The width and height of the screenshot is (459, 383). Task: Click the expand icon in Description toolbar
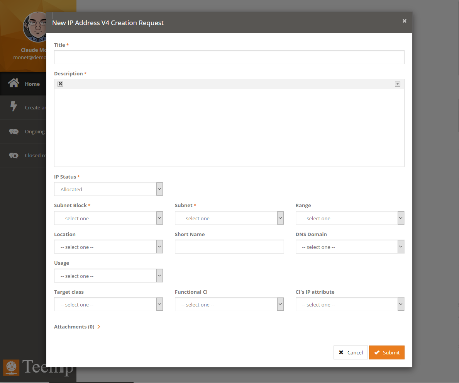point(60,84)
